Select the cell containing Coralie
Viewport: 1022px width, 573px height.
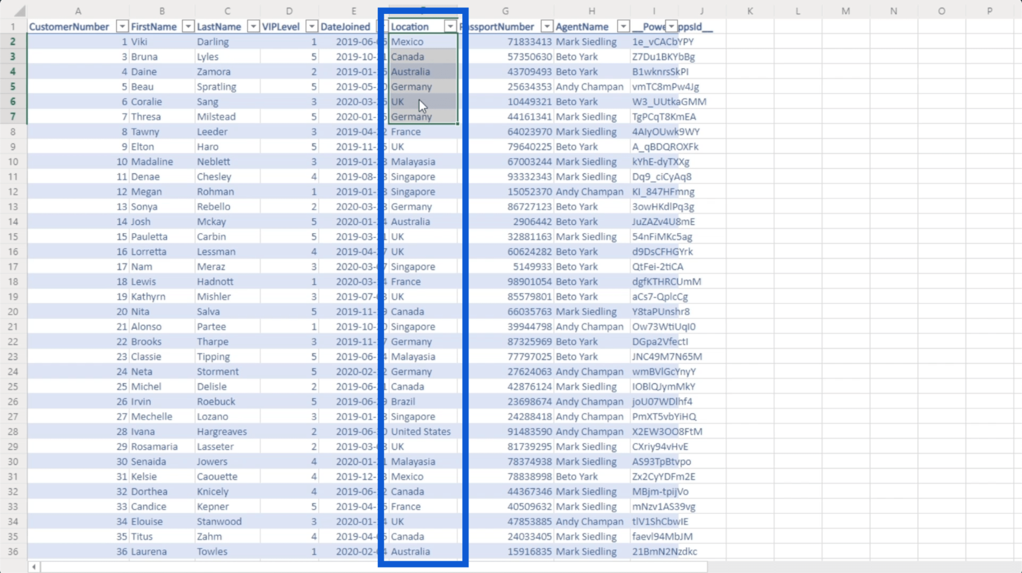tap(162, 102)
